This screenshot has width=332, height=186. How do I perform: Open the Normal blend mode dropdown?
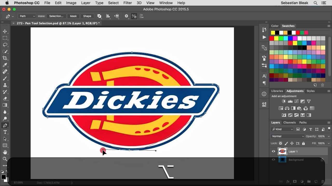(287, 136)
